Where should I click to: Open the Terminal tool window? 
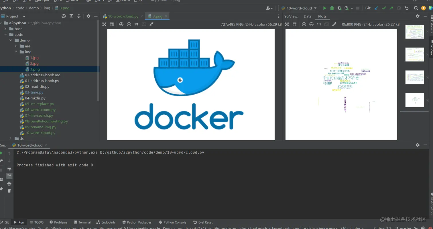82,222
